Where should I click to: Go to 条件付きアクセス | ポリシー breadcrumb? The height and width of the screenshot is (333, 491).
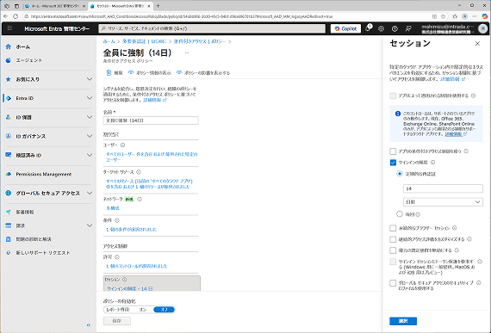tap(200, 41)
